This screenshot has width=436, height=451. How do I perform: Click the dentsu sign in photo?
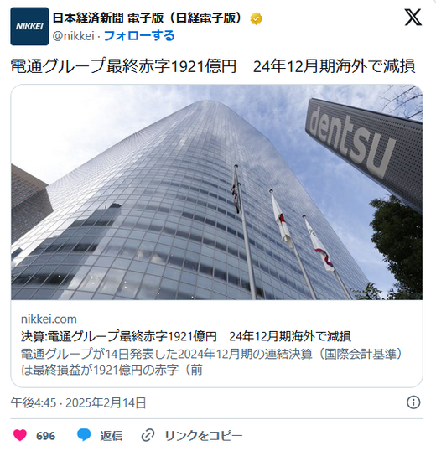351,140
